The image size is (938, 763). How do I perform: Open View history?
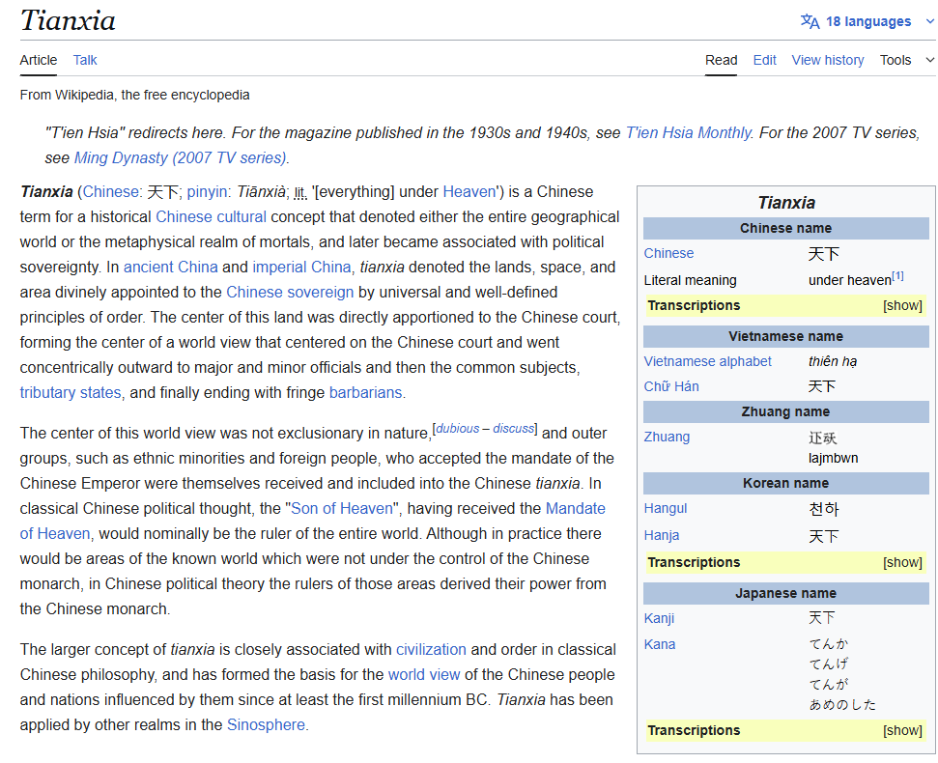[827, 60]
